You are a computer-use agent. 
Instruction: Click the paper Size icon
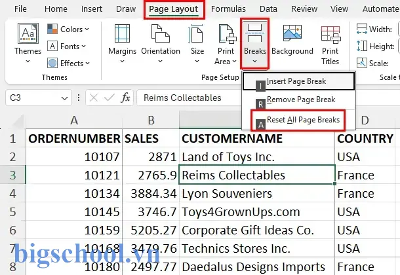pos(197,33)
